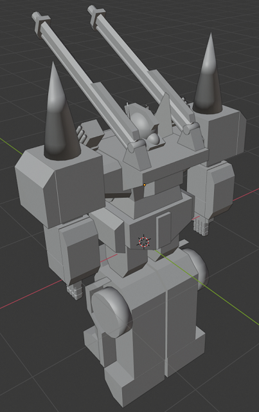Select the dome-shaped robot head
This screenshot has width=259, height=412.
[x=141, y=123]
